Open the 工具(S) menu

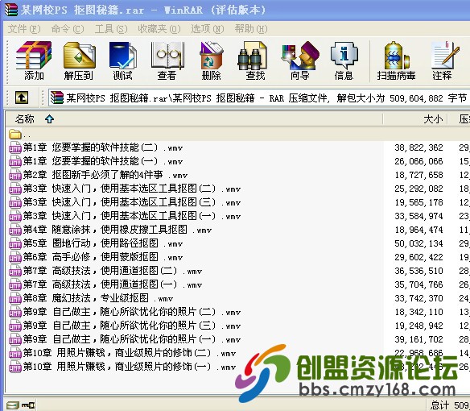[111, 29]
